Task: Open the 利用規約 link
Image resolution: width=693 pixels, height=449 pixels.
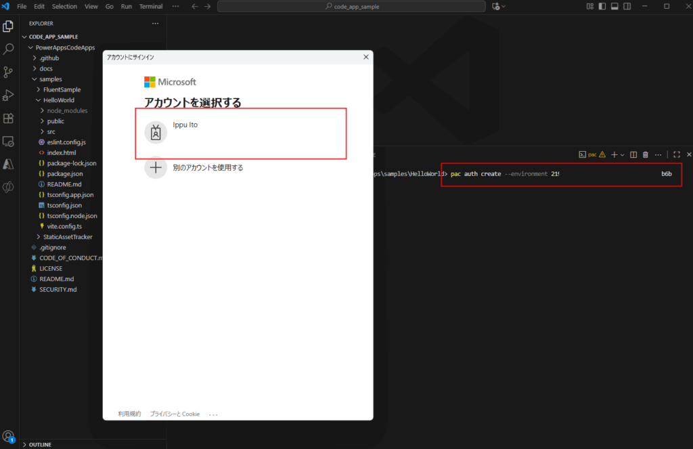Action: pos(129,414)
